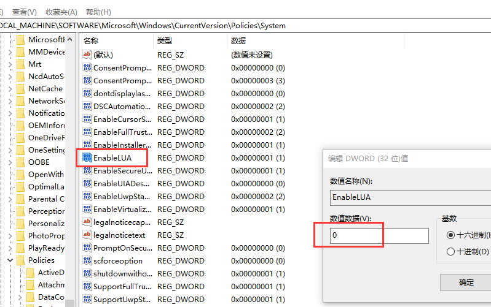The image size is (491, 307).
Task: Expand the MMDevices tree node
Action: 10,52
